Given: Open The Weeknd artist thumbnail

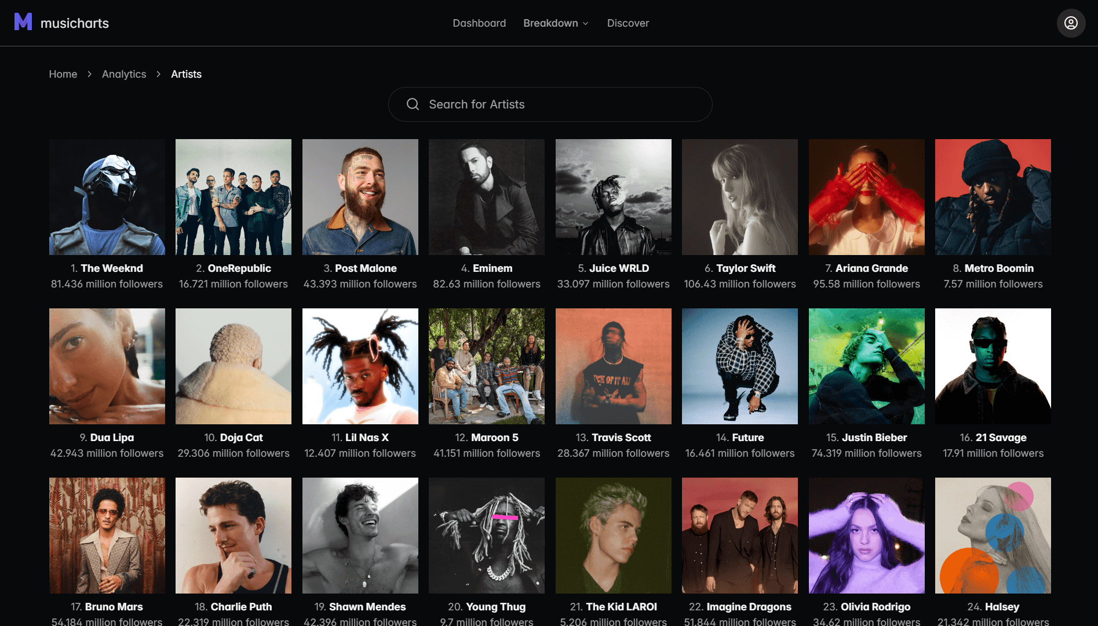Looking at the screenshot, I should pyautogui.click(x=107, y=197).
